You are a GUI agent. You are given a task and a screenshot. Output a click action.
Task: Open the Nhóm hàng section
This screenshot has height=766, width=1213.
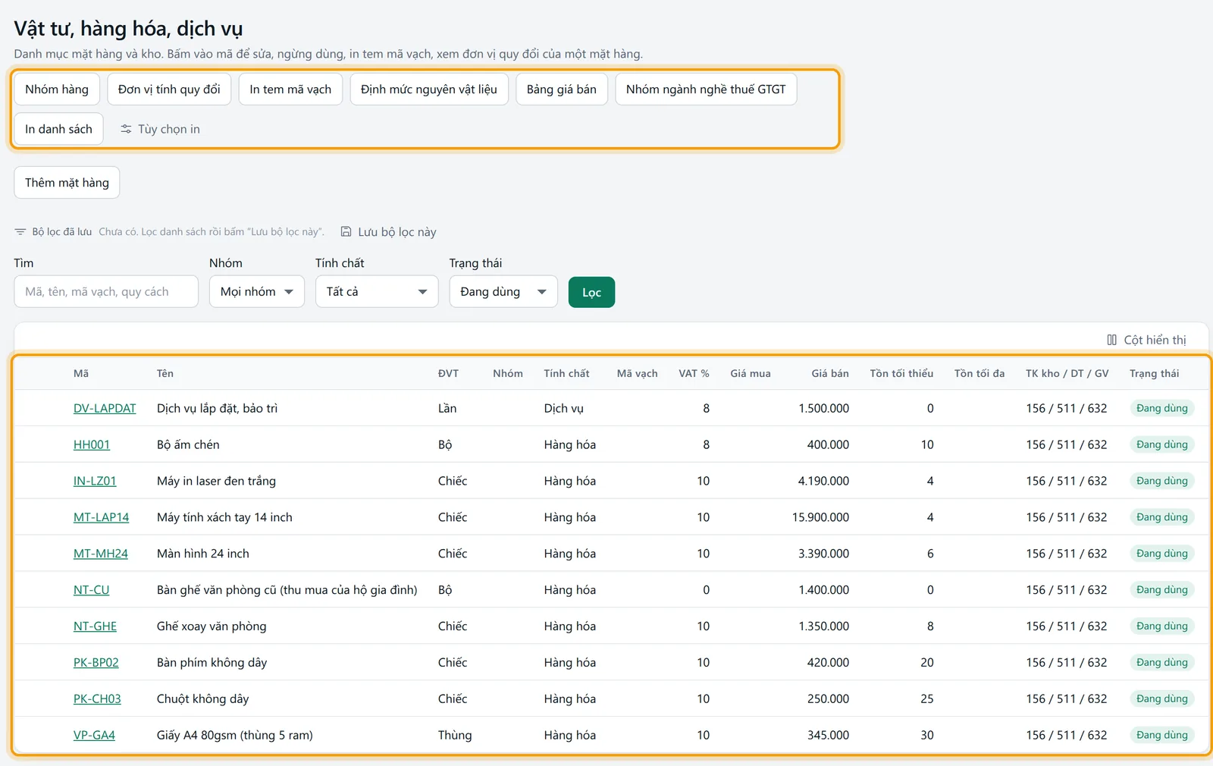click(57, 89)
